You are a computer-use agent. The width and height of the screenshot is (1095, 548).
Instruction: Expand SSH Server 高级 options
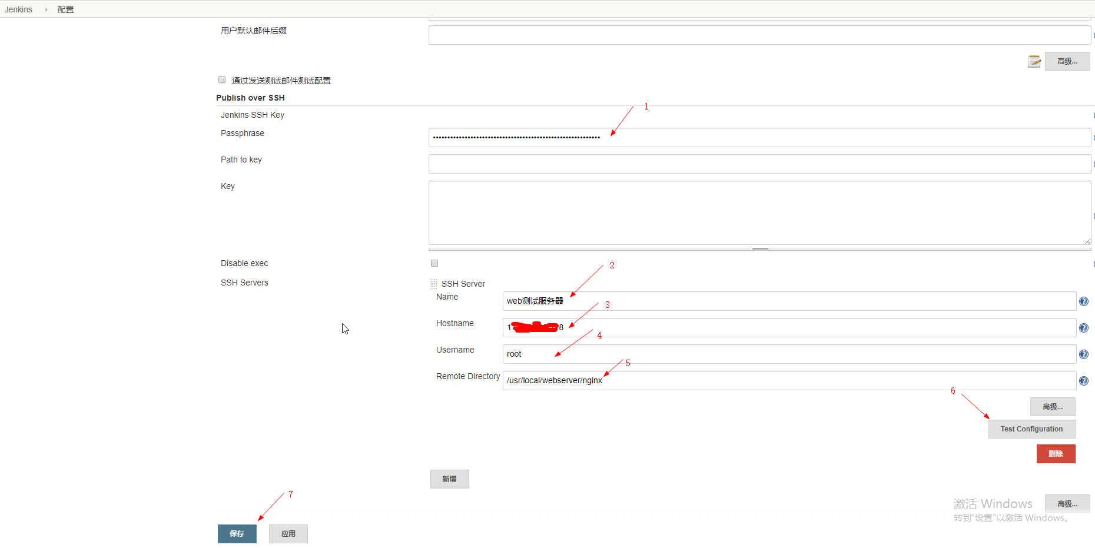[1053, 407]
